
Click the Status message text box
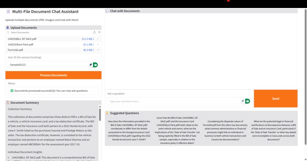[53, 91]
